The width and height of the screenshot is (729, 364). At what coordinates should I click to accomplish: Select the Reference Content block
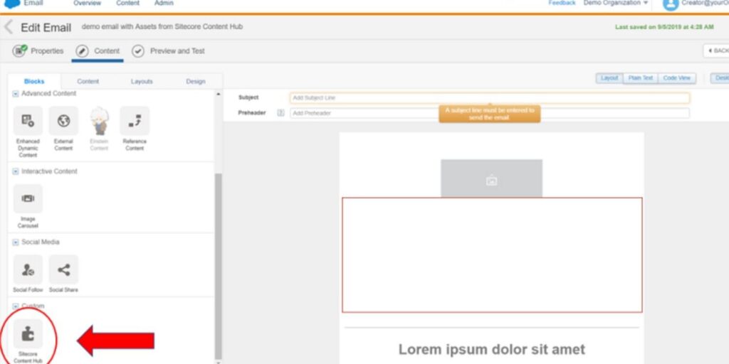(x=135, y=129)
